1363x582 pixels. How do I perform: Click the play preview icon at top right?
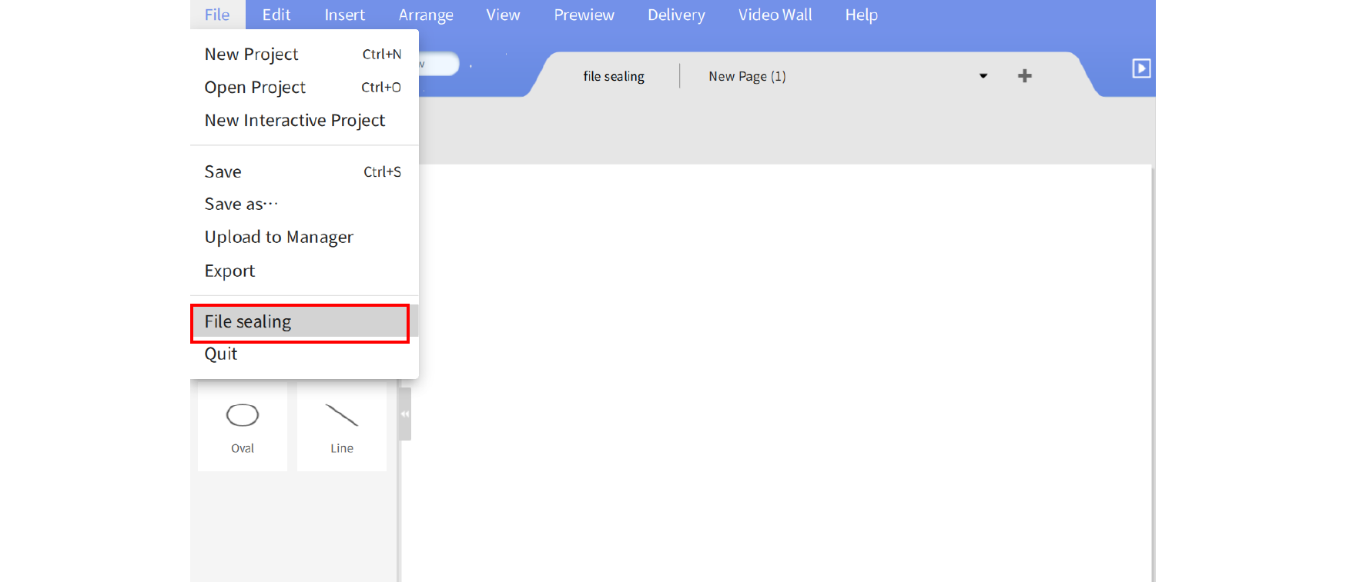click(x=1140, y=68)
